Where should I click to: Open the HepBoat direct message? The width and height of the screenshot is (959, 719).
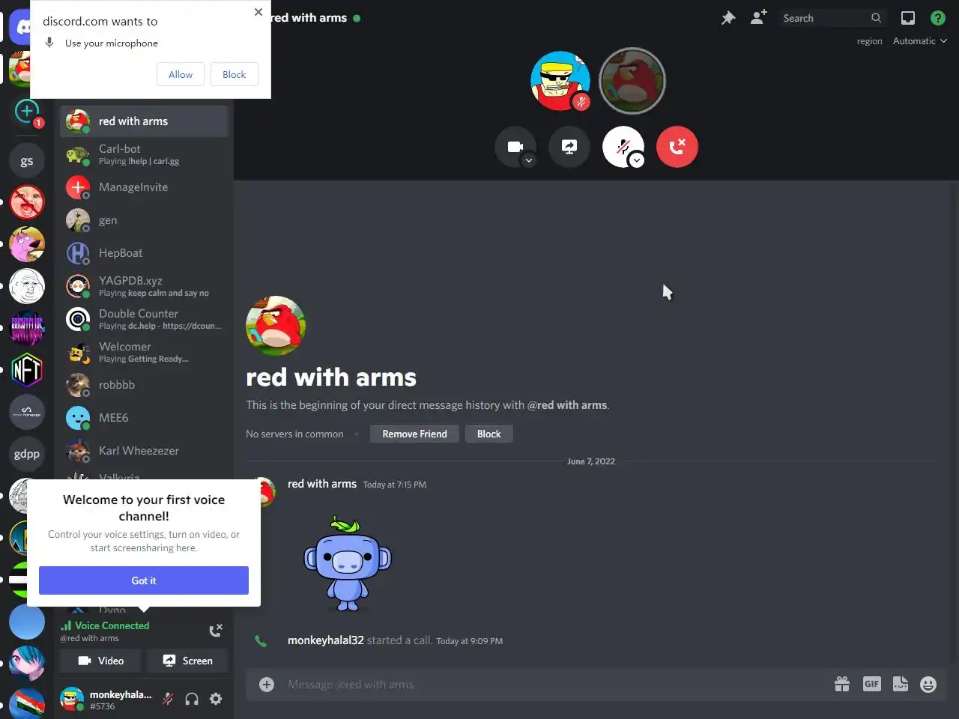pyautogui.click(x=144, y=253)
